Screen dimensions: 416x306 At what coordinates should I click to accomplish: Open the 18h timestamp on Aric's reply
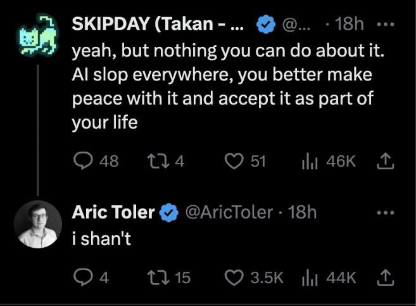pos(302,212)
